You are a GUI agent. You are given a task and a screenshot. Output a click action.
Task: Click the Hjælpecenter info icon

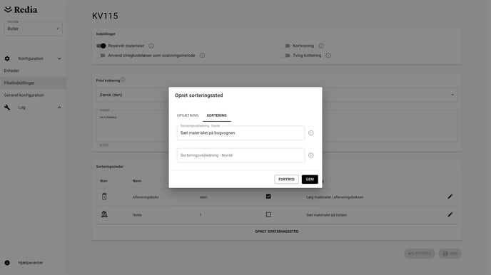pyautogui.click(x=7, y=263)
